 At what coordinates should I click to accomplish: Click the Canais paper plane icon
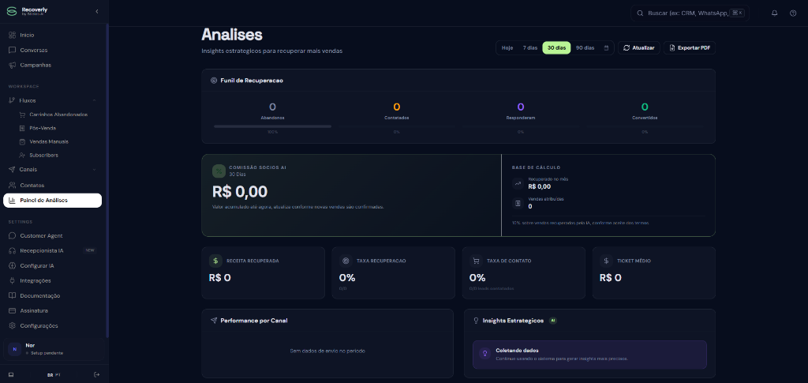(13, 170)
